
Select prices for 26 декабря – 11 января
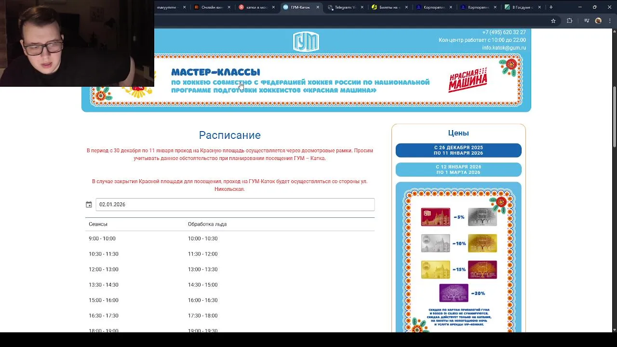point(458,150)
